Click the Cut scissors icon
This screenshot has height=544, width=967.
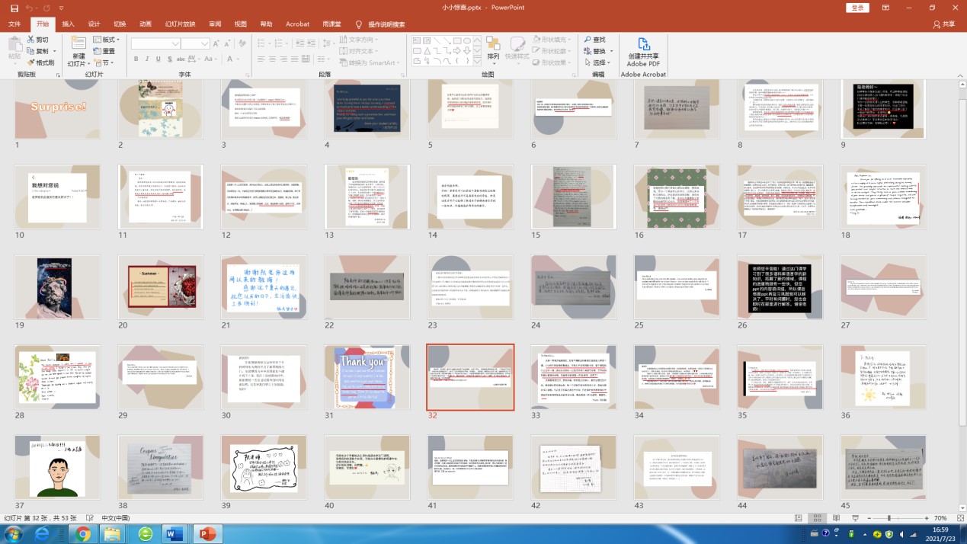[x=31, y=40]
